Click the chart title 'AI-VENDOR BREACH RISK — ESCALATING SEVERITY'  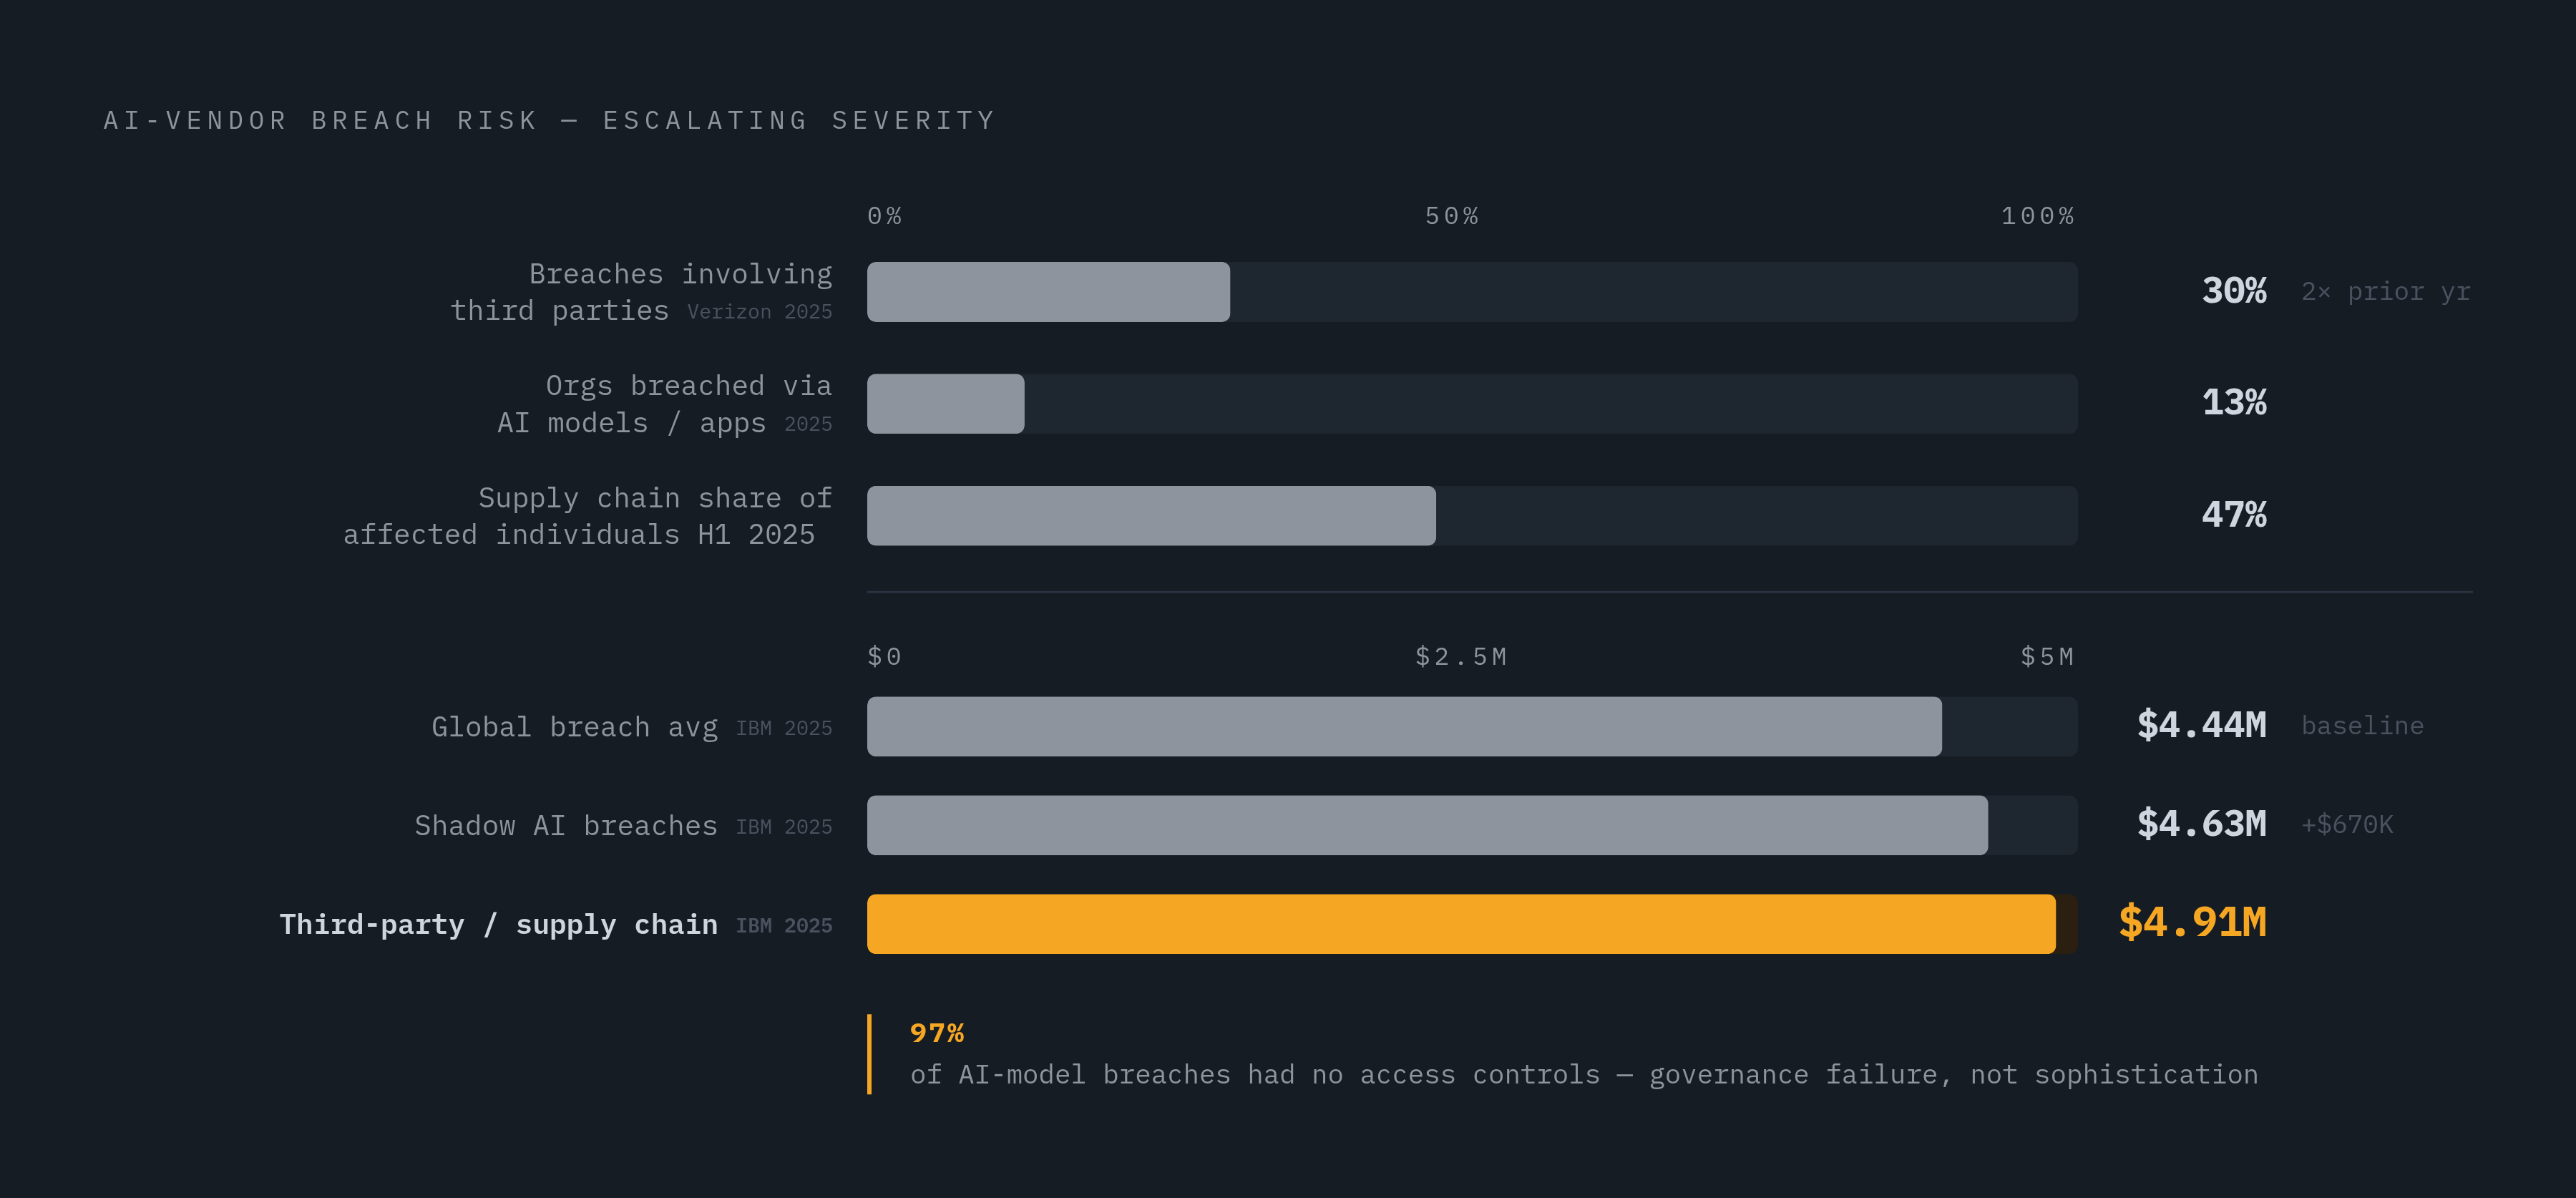(549, 121)
